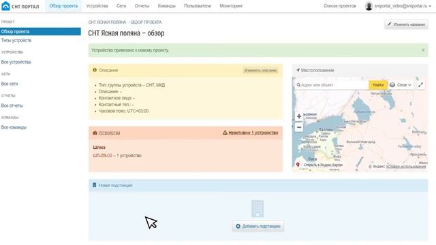Click the Часовой пояс: UTC+03:00 text
Viewport: 436px width, 245px height.
tap(123, 111)
